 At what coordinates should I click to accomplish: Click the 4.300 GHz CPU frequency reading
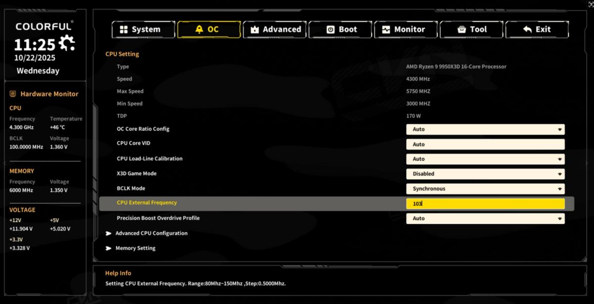21,127
